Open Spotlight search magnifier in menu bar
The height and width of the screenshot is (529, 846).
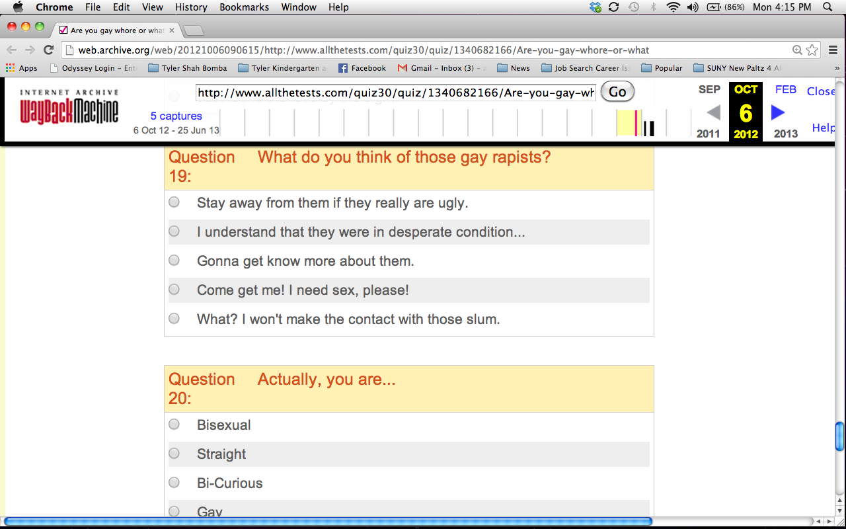(827, 7)
